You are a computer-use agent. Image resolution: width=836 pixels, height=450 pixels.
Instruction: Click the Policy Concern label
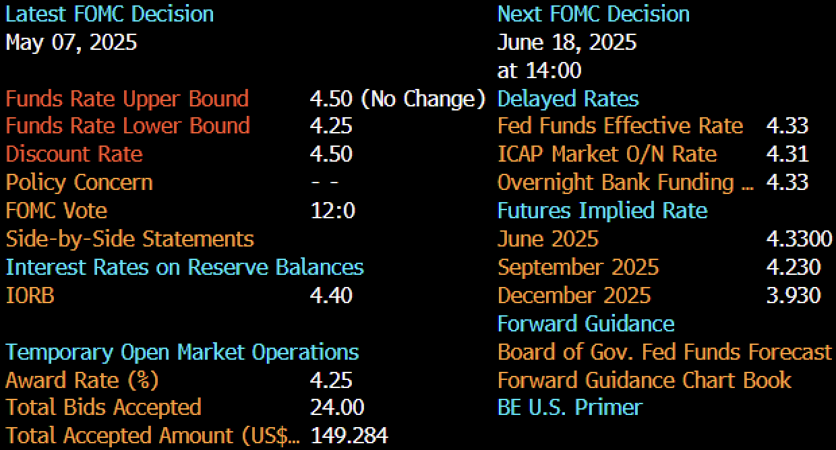[x=80, y=183]
